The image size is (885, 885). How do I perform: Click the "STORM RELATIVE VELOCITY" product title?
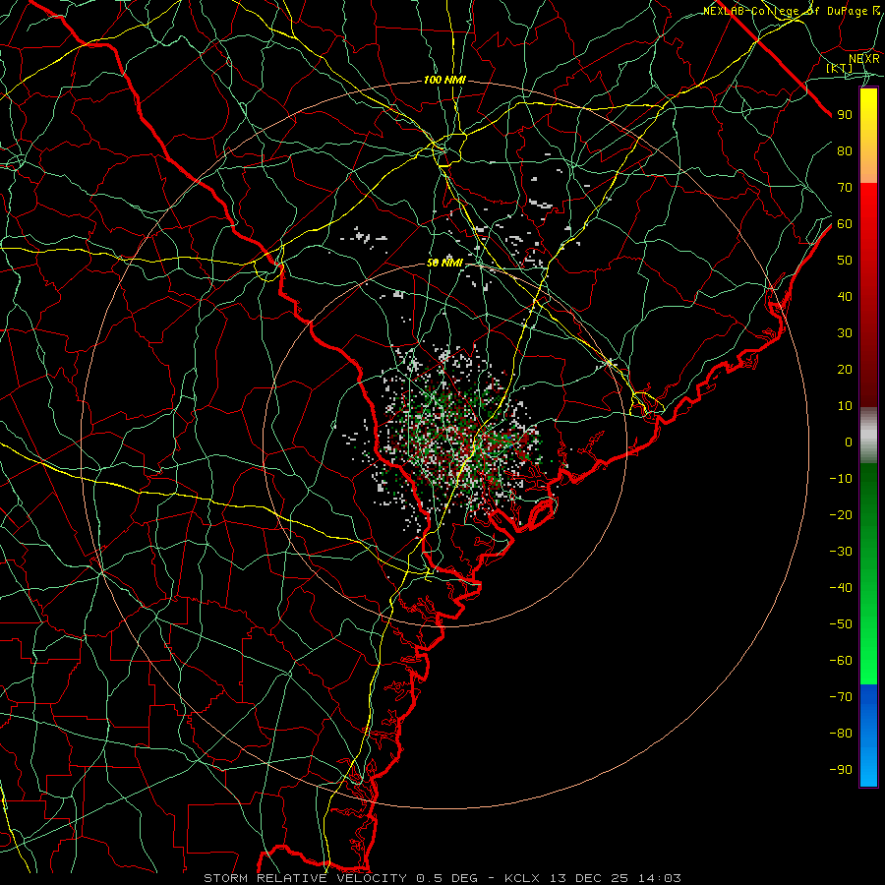pos(305,878)
